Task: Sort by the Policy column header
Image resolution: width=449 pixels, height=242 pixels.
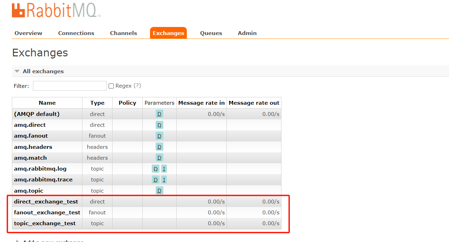Action: [127, 103]
